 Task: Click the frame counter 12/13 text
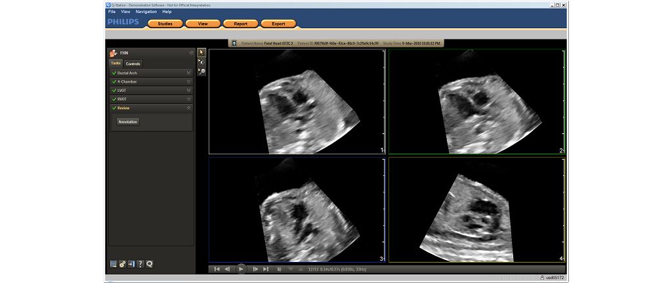(x=312, y=269)
